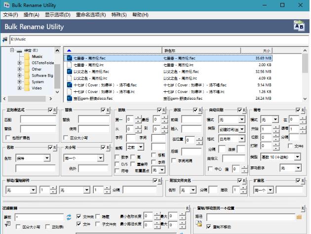The image size is (311, 234).
Task: Open the 显示选项(D) menu
Action: pyautogui.click(x=58, y=15)
